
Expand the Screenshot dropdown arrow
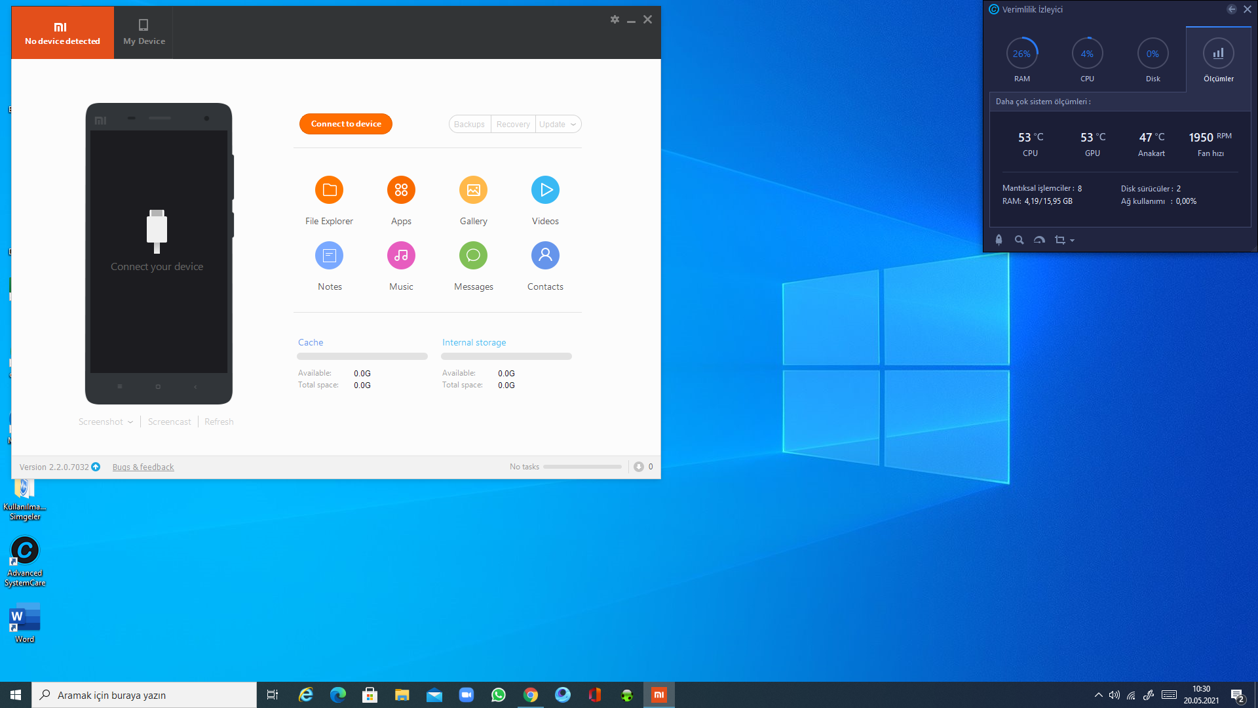pos(130,422)
